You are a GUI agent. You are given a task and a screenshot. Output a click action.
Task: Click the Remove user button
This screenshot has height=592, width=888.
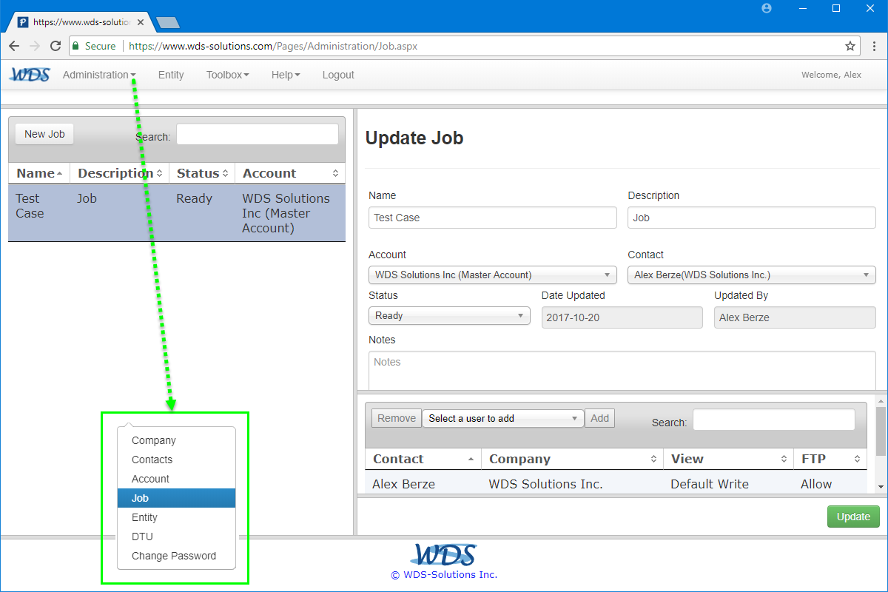[397, 418]
